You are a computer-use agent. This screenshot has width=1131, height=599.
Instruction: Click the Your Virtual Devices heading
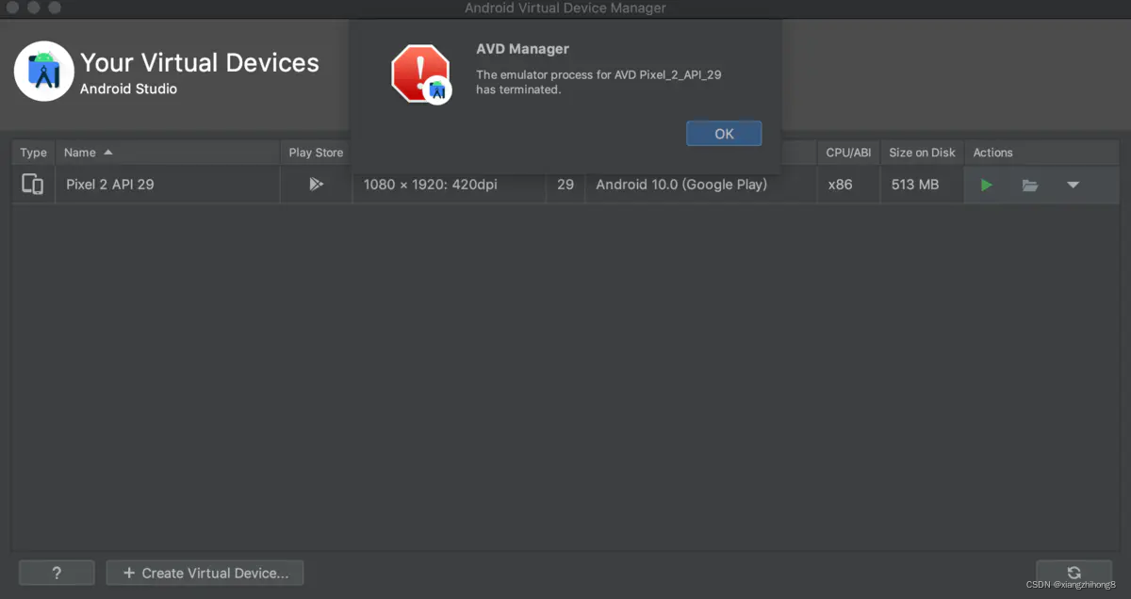coord(200,63)
